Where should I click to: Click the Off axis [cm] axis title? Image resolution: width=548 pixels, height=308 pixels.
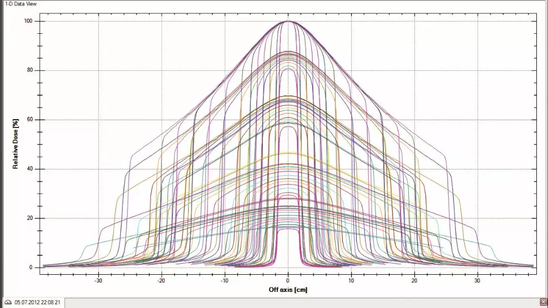pyautogui.click(x=288, y=290)
